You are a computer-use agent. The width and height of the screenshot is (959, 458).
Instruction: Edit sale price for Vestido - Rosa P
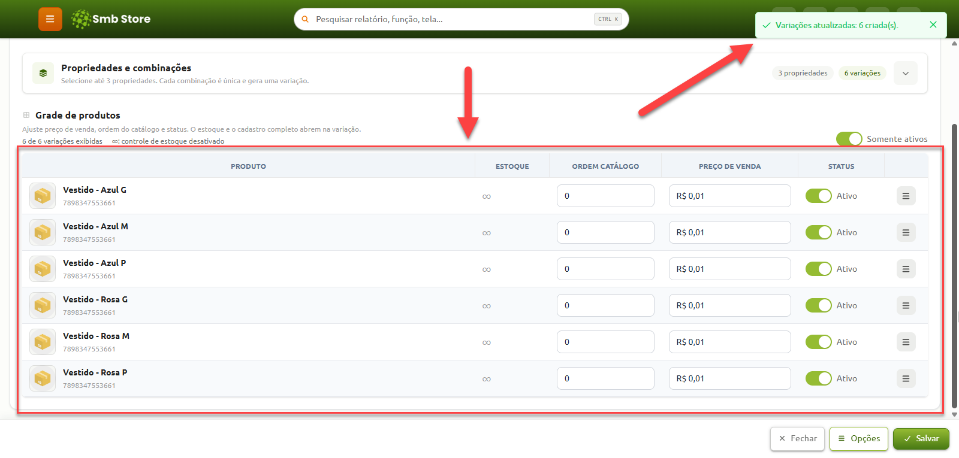click(x=729, y=378)
